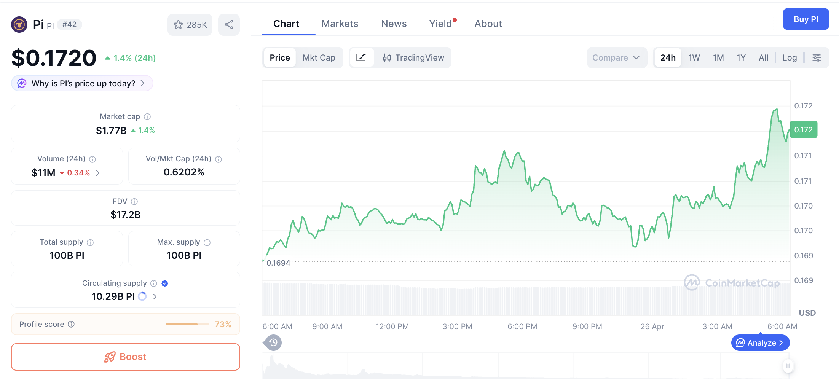The width and height of the screenshot is (839, 379).
Task: Select the line chart view icon
Action: tap(362, 57)
